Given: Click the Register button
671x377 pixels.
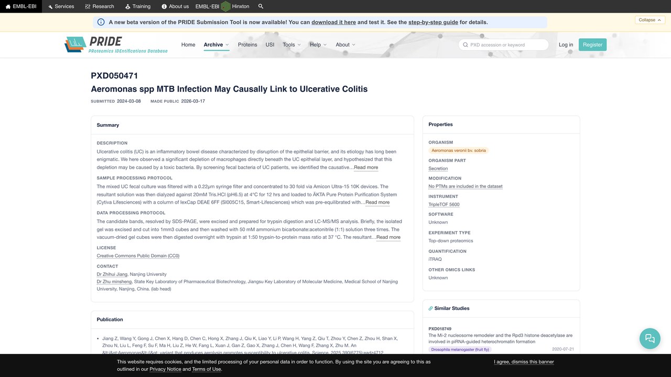Looking at the screenshot, I should tap(593, 45).
